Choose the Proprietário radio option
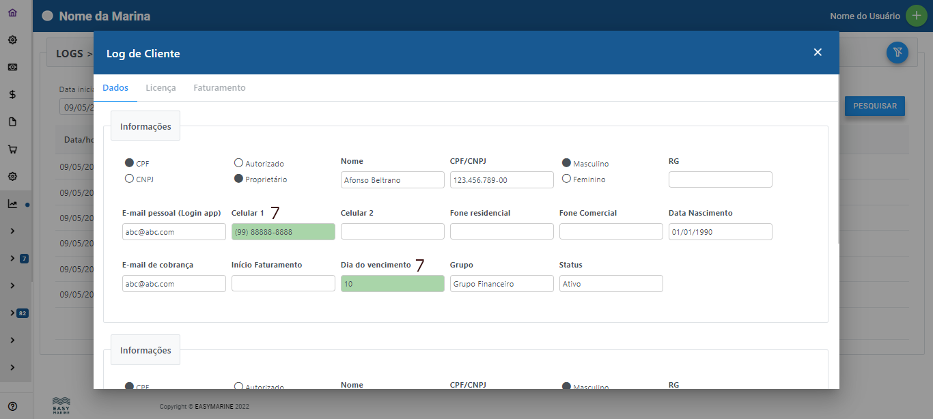This screenshot has width=933, height=419. (238, 179)
